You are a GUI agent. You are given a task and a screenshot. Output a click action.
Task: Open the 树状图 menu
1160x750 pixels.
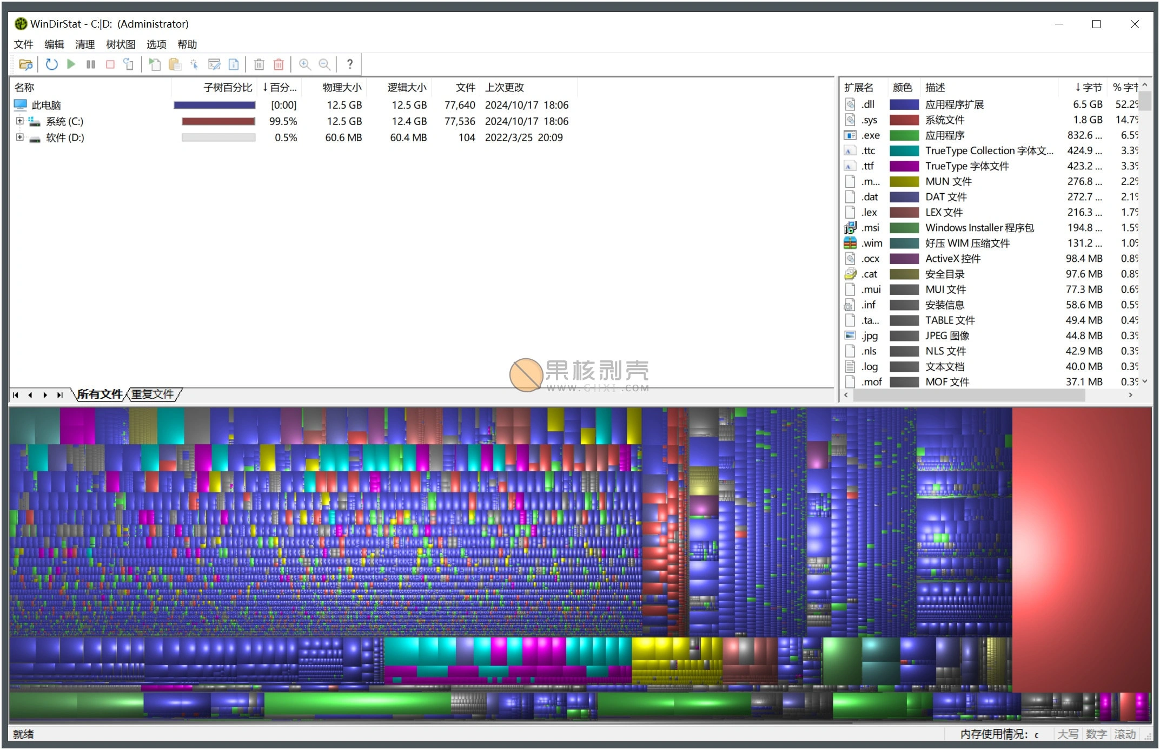click(x=120, y=44)
